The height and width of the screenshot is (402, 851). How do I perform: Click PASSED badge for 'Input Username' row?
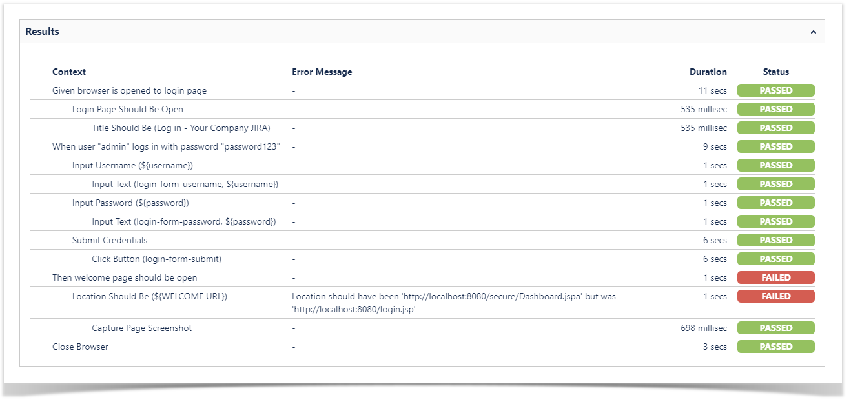(776, 165)
